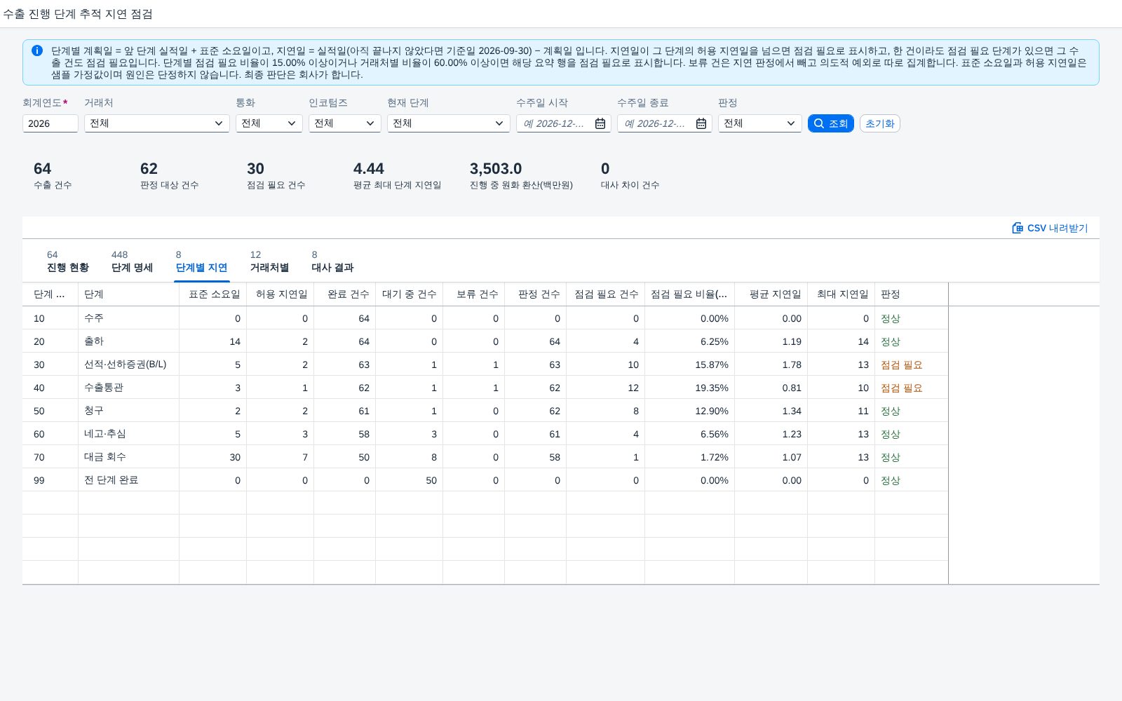Select the 수출통관 stage cell
Image resolution: width=1122 pixels, height=701 pixels.
tap(129, 388)
